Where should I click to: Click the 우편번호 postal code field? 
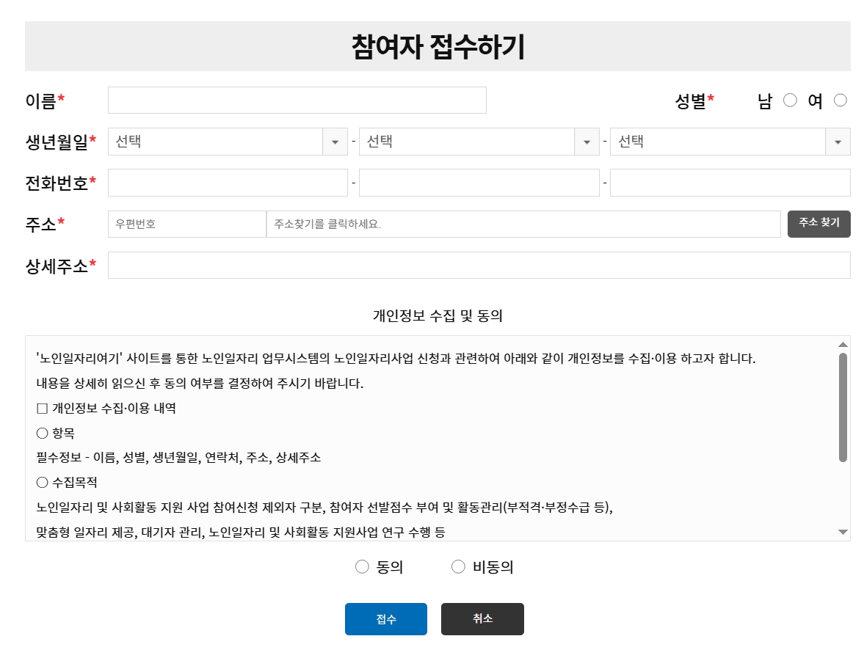click(186, 224)
